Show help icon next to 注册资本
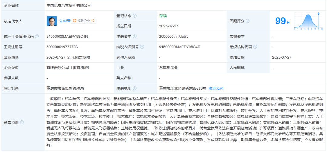Image resolution: width=327 pixels, height=152 pixels. tap(135, 37)
